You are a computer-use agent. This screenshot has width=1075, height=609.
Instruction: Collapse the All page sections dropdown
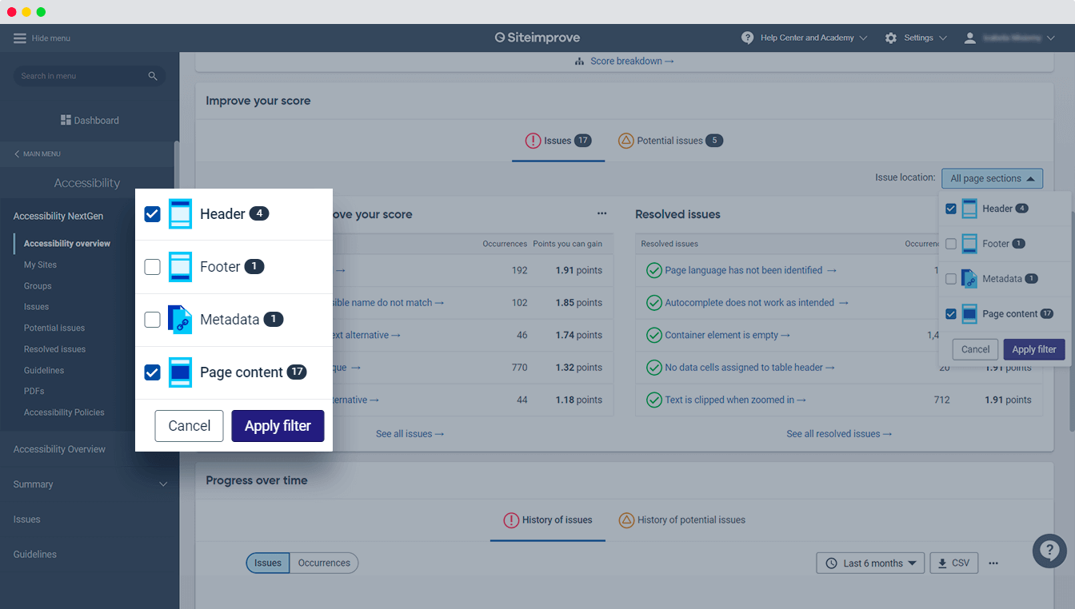[x=992, y=179]
